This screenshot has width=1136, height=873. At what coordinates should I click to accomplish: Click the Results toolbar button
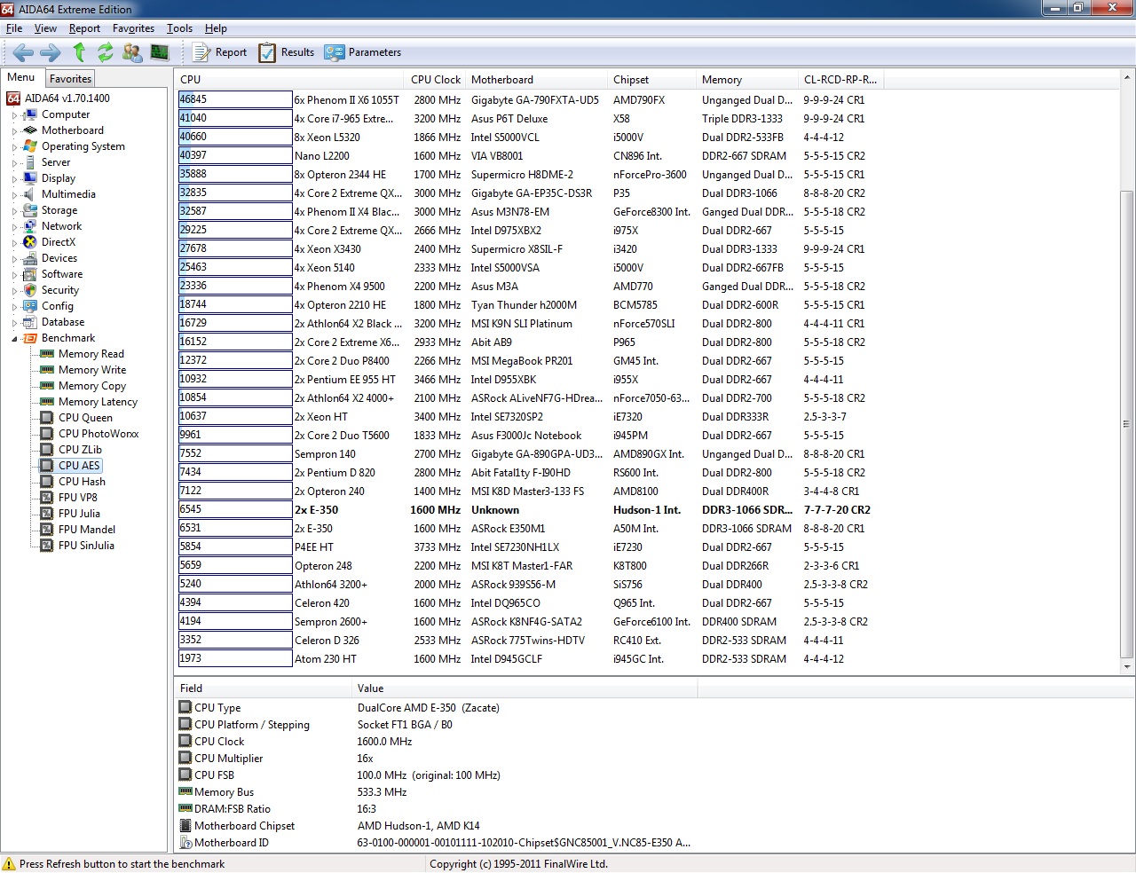[x=287, y=52]
